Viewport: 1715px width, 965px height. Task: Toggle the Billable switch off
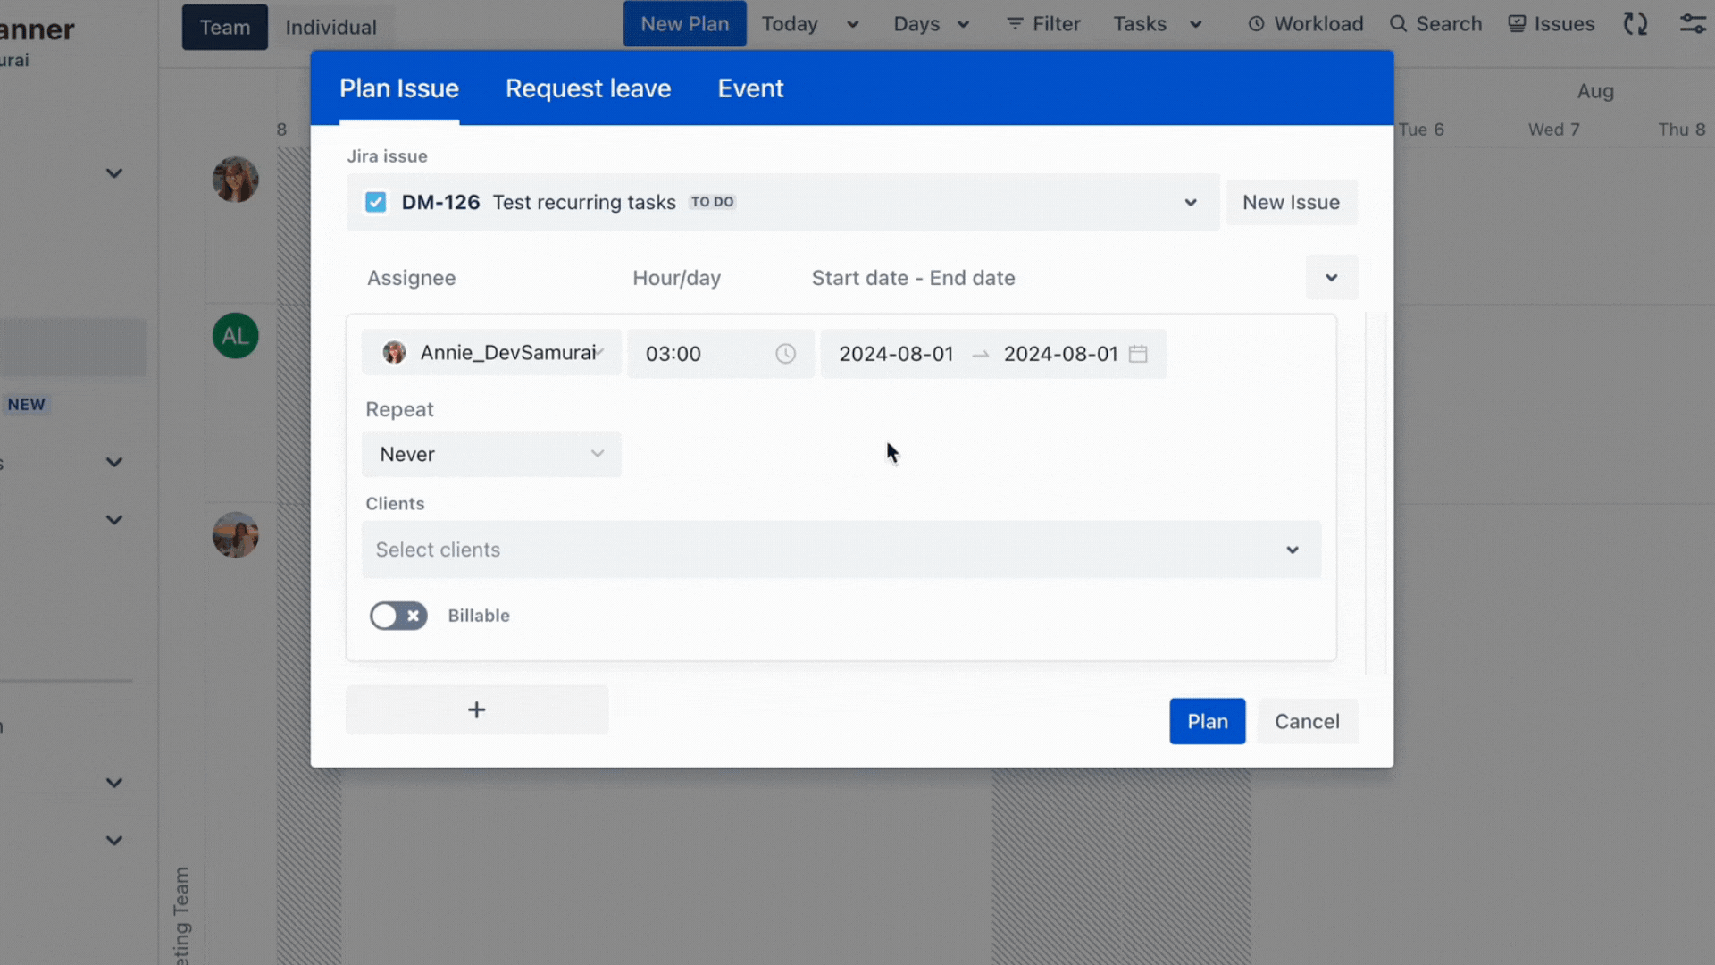tap(398, 615)
